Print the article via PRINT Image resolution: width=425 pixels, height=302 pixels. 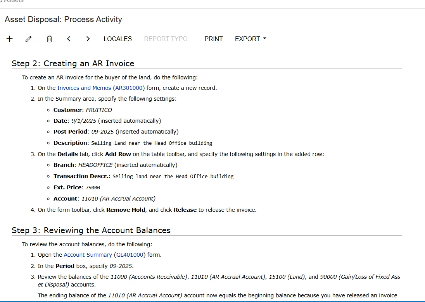click(214, 39)
